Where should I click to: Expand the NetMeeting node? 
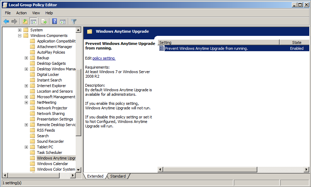click(26, 102)
